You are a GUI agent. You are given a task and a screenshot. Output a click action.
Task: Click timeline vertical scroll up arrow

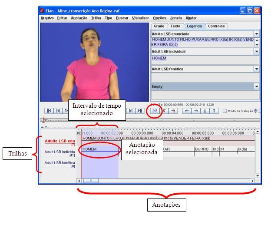coord(258,132)
